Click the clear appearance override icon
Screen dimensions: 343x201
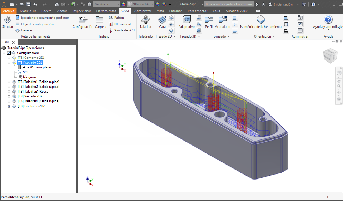pos(164,4)
